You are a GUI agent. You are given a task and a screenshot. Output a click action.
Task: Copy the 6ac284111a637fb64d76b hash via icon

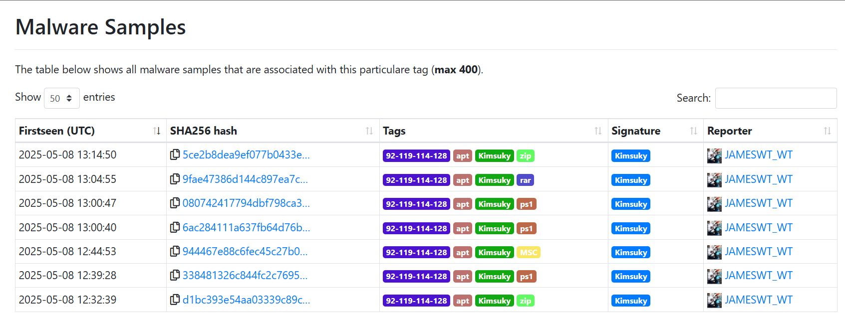coord(175,228)
